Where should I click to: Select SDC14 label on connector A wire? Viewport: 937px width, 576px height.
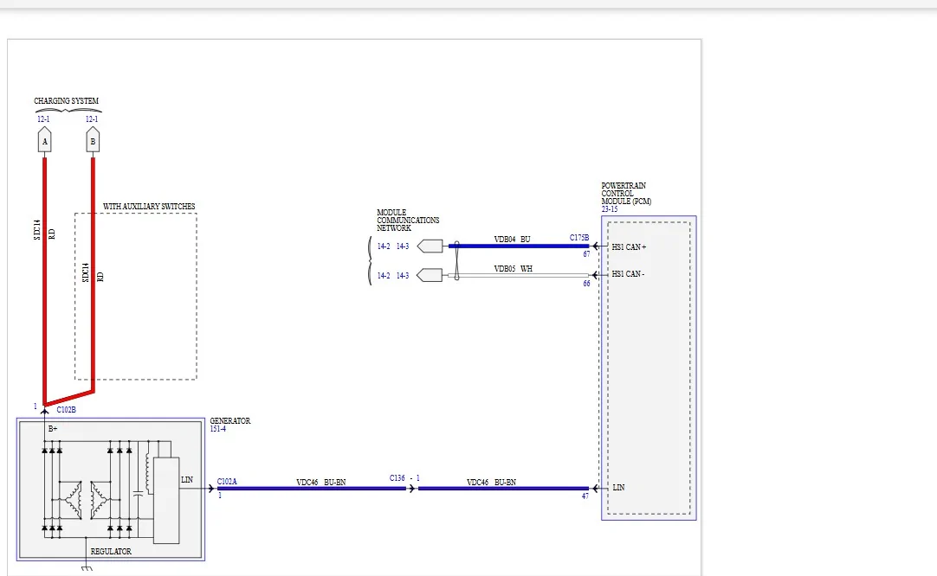[x=37, y=230]
